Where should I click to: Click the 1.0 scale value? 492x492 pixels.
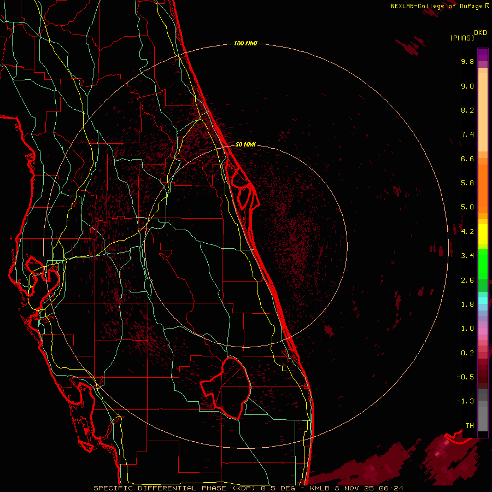pos(467,329)
